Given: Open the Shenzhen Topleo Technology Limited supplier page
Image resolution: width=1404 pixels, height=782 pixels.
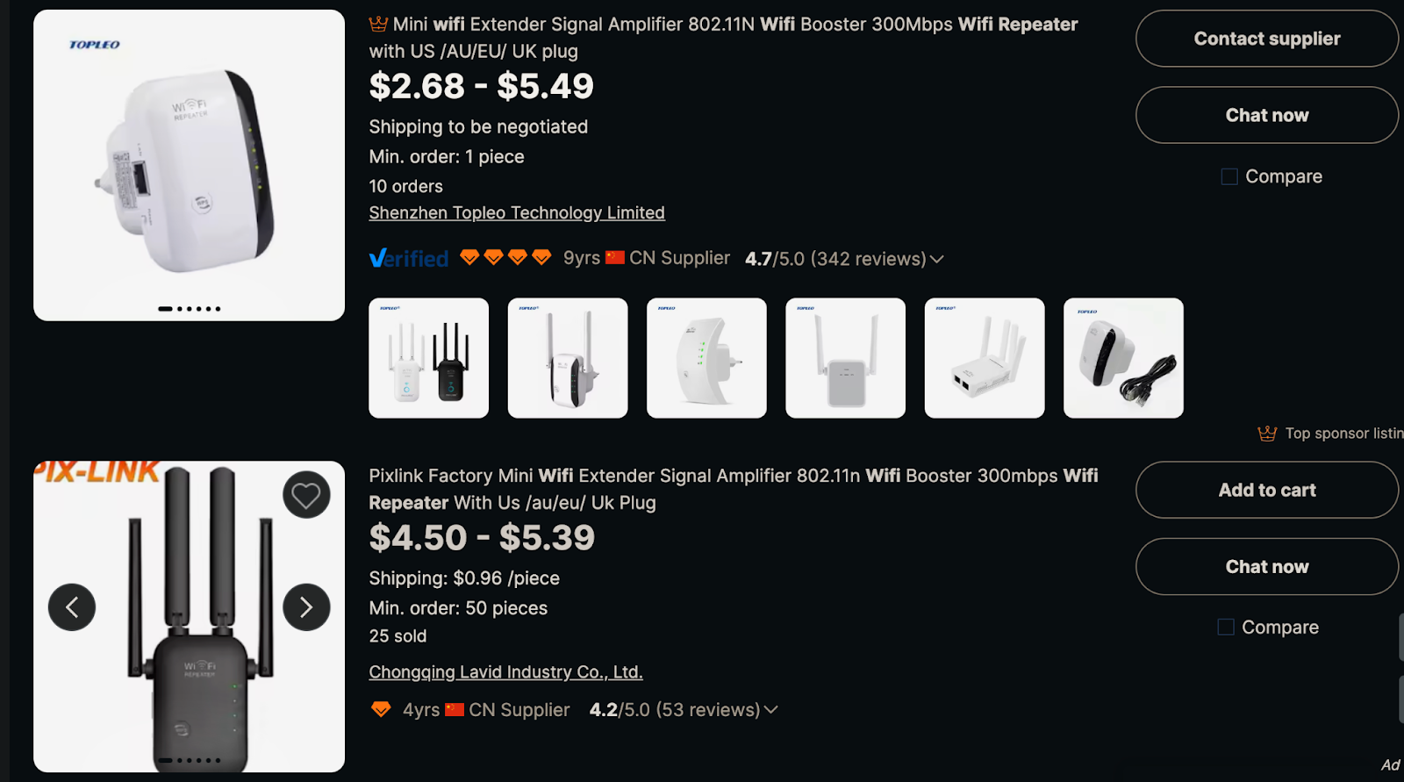Looking at the screenshot, I should [x=517, y=212].
